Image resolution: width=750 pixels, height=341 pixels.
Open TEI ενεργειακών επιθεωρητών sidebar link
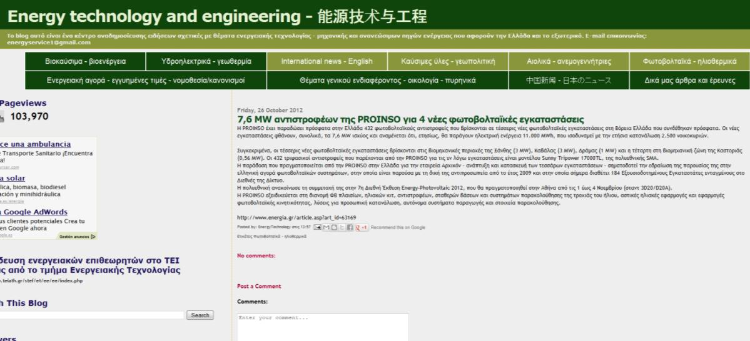click(90, 265)
